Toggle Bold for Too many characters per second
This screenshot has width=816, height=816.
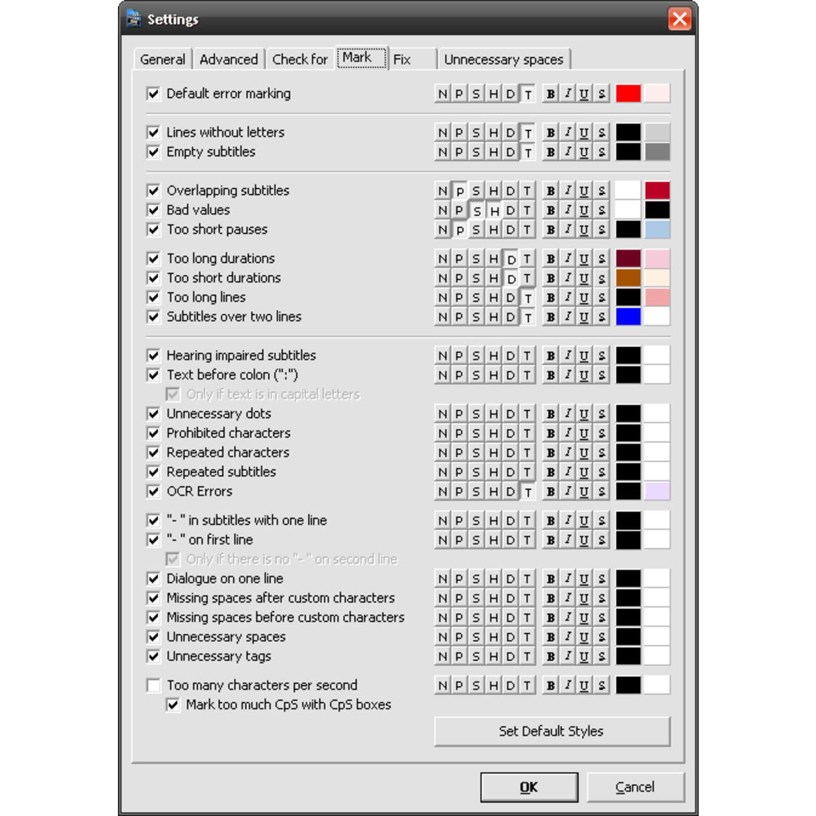click(x=550, y=685)
